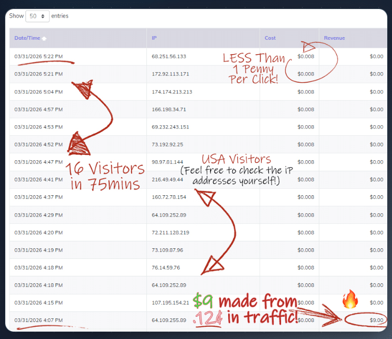Select the 76.14.59.76 IP cell
This screenshot has height=339, width=392.
(x=165, y=267)
